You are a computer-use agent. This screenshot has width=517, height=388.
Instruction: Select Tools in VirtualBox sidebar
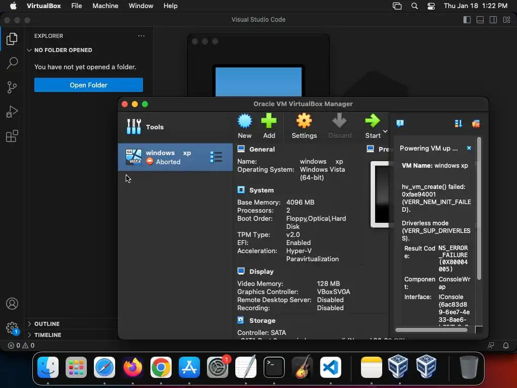point(175,127)
